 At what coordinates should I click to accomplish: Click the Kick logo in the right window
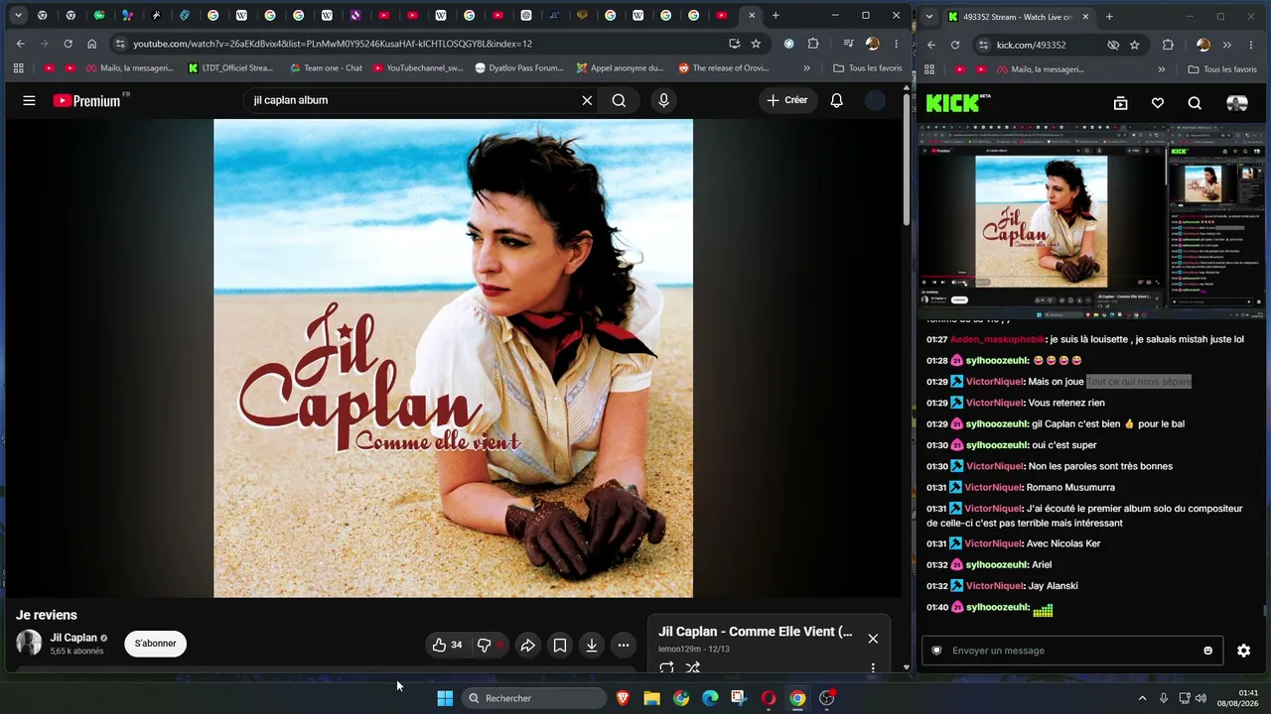pos(958,102)
